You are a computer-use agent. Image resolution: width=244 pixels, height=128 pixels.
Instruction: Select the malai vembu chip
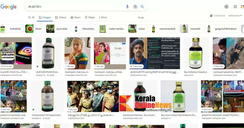pos(113,29)
